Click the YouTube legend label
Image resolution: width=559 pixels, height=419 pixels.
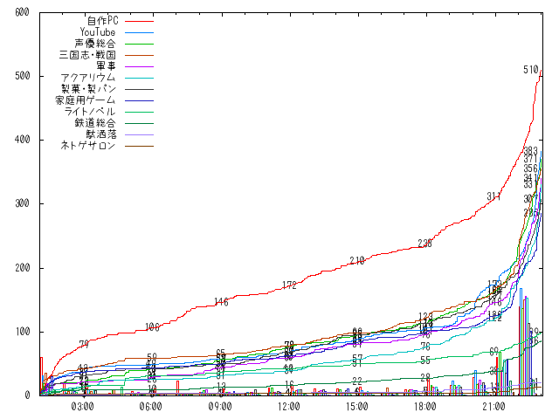[x=97, y=31]
